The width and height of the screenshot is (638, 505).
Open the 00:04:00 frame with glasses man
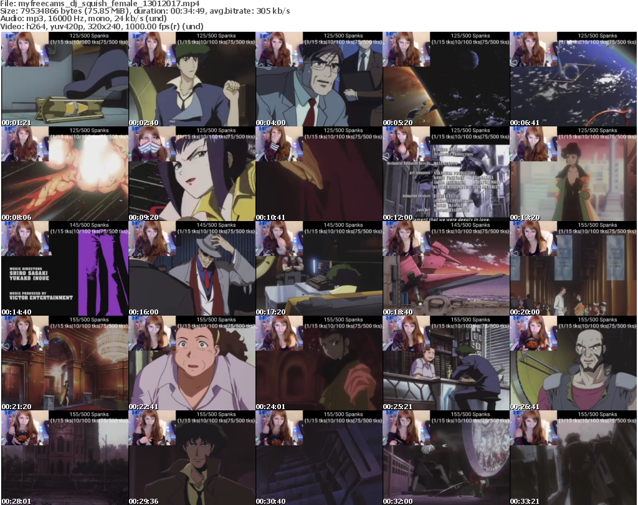[x=319, y=79]
